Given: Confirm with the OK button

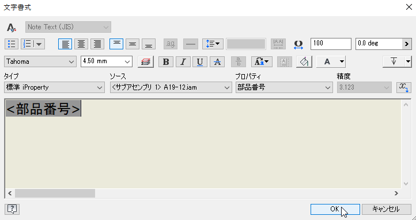Looking at the screenshot, I should 335,209.
